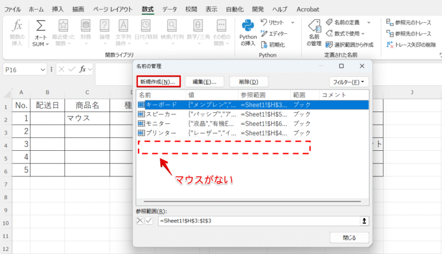Click the collapse range icon in Refers to field
This screenshot has height=254, width=442.
point(364,221)
